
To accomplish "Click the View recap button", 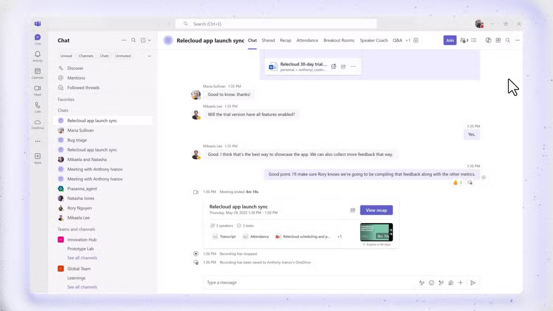I will 376,210.
